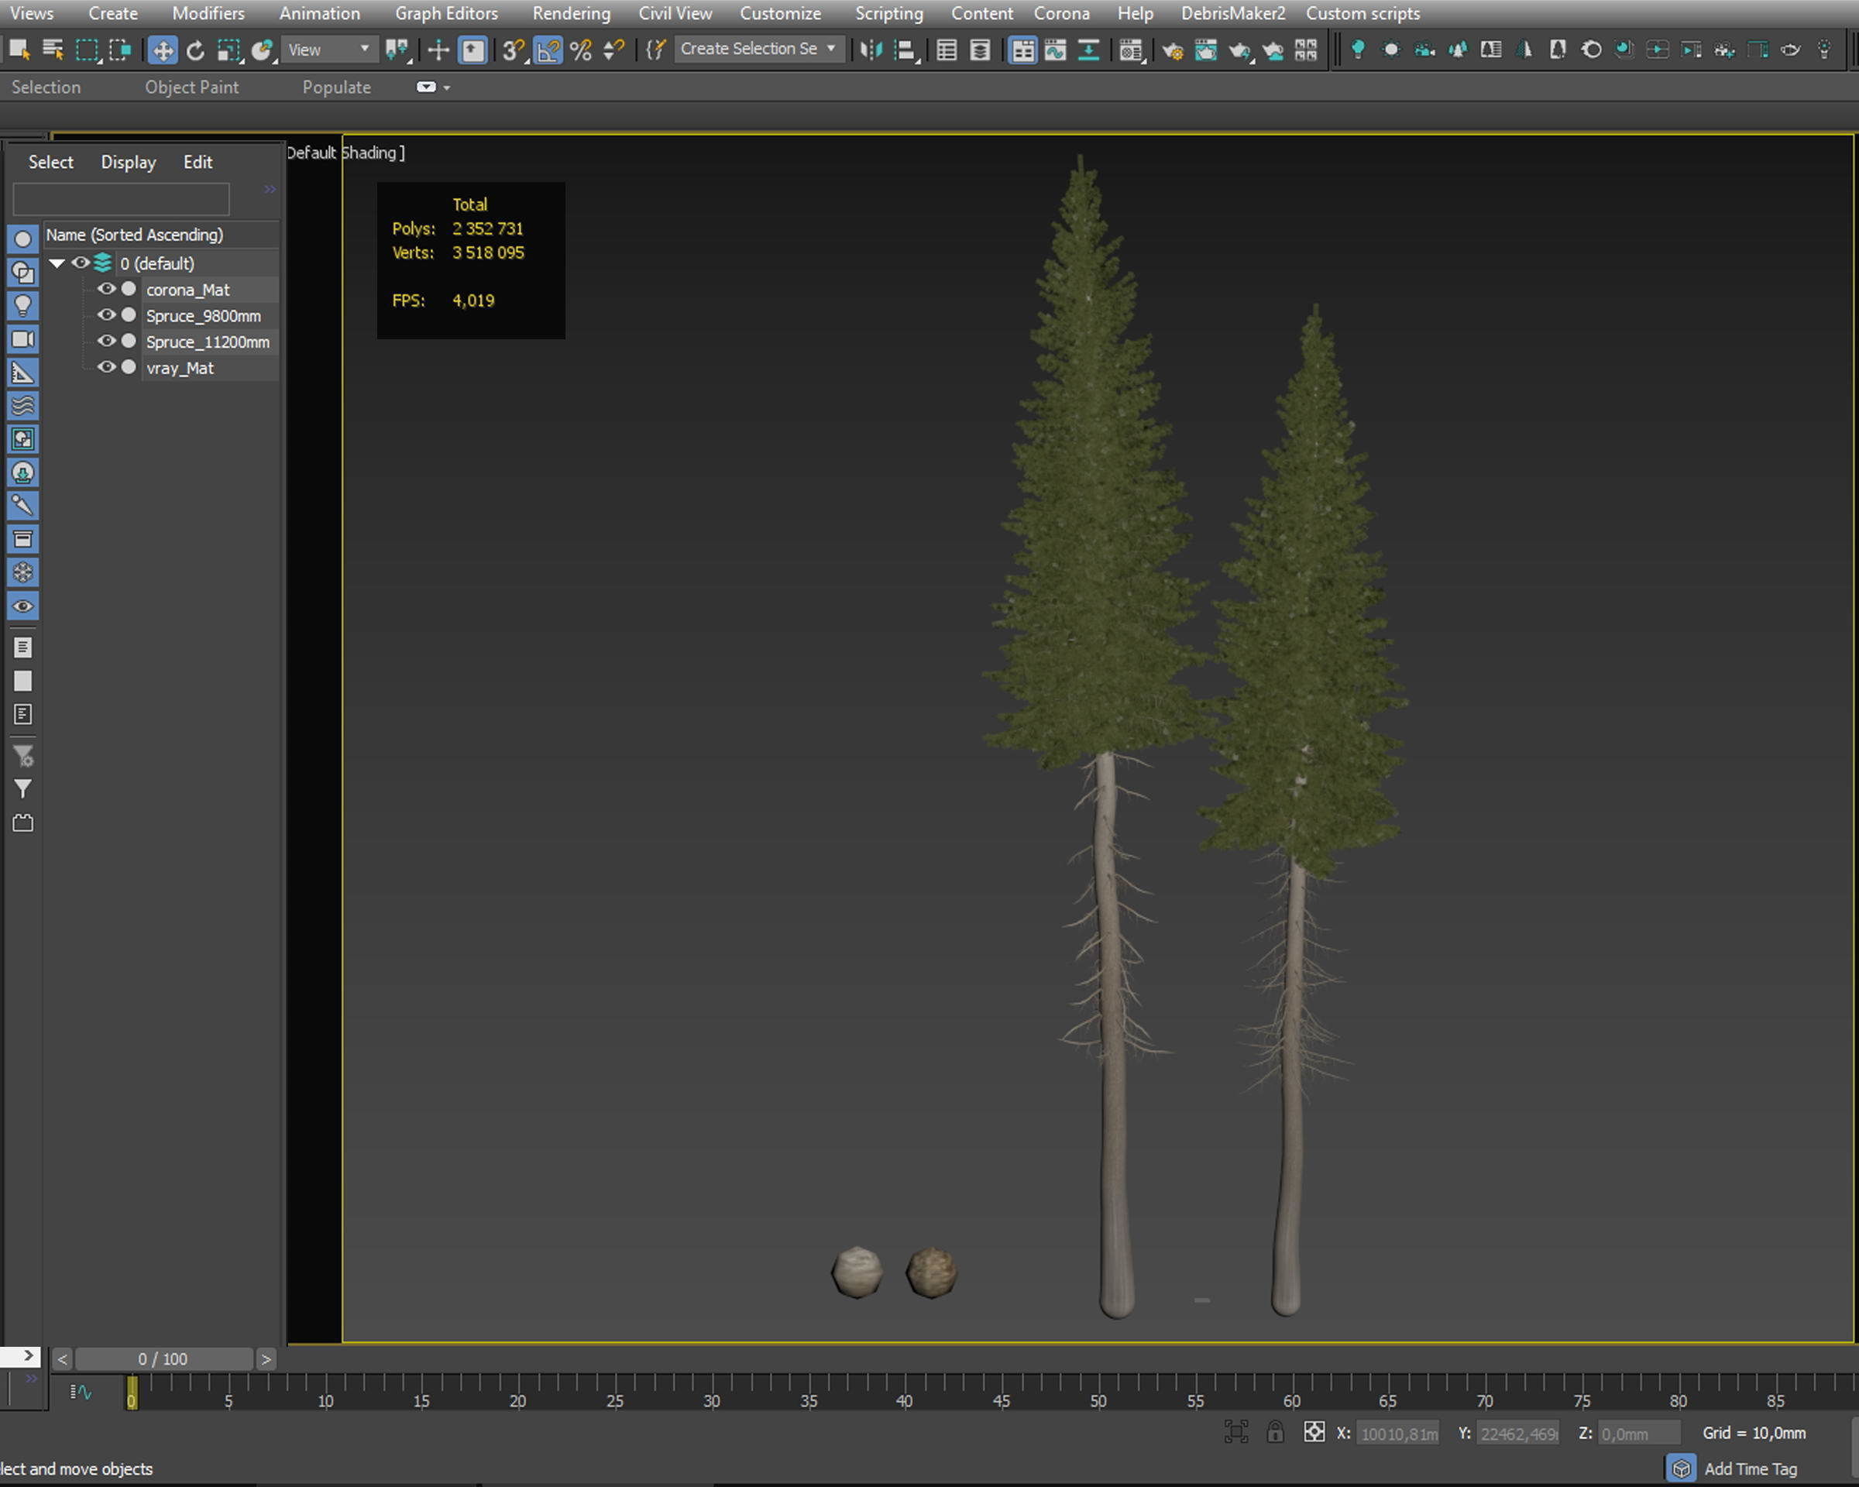Open the Graph Editors menu
Viewport: 1859px width, 1487px height.
click(x=446, y=13)
